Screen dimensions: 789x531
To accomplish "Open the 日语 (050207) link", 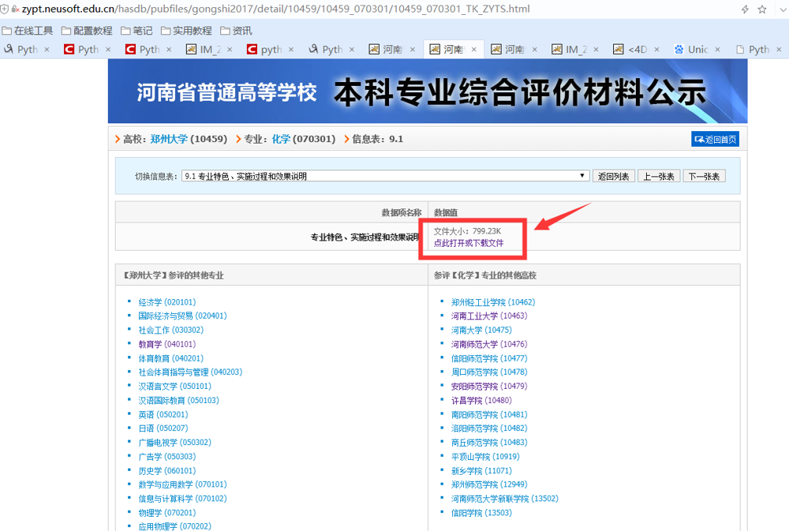I will pyautogui.click(x=163, y=428).
